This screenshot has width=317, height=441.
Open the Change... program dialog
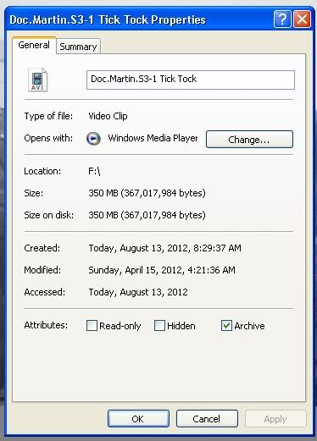coord(249,140)
